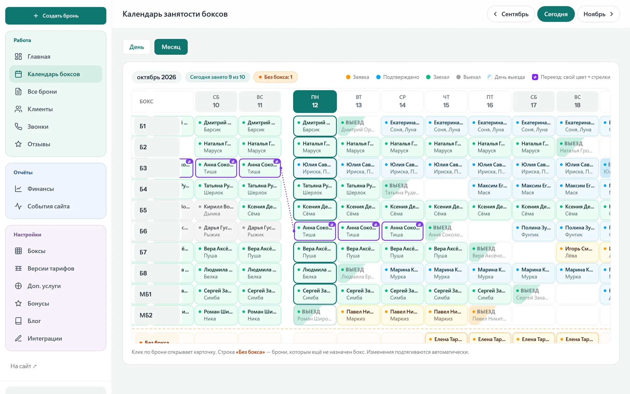
Task: Open Доп. услуги plus-circle icon
Action: tap(18, 286)
